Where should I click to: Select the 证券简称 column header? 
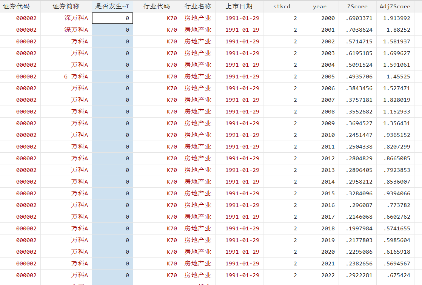(66, 6)
